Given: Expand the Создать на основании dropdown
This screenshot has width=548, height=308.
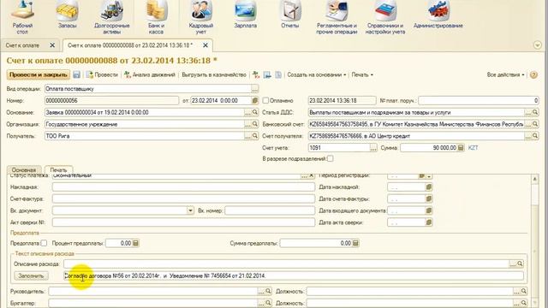Looking at the screenshot, I should click(x=316, y=74).
